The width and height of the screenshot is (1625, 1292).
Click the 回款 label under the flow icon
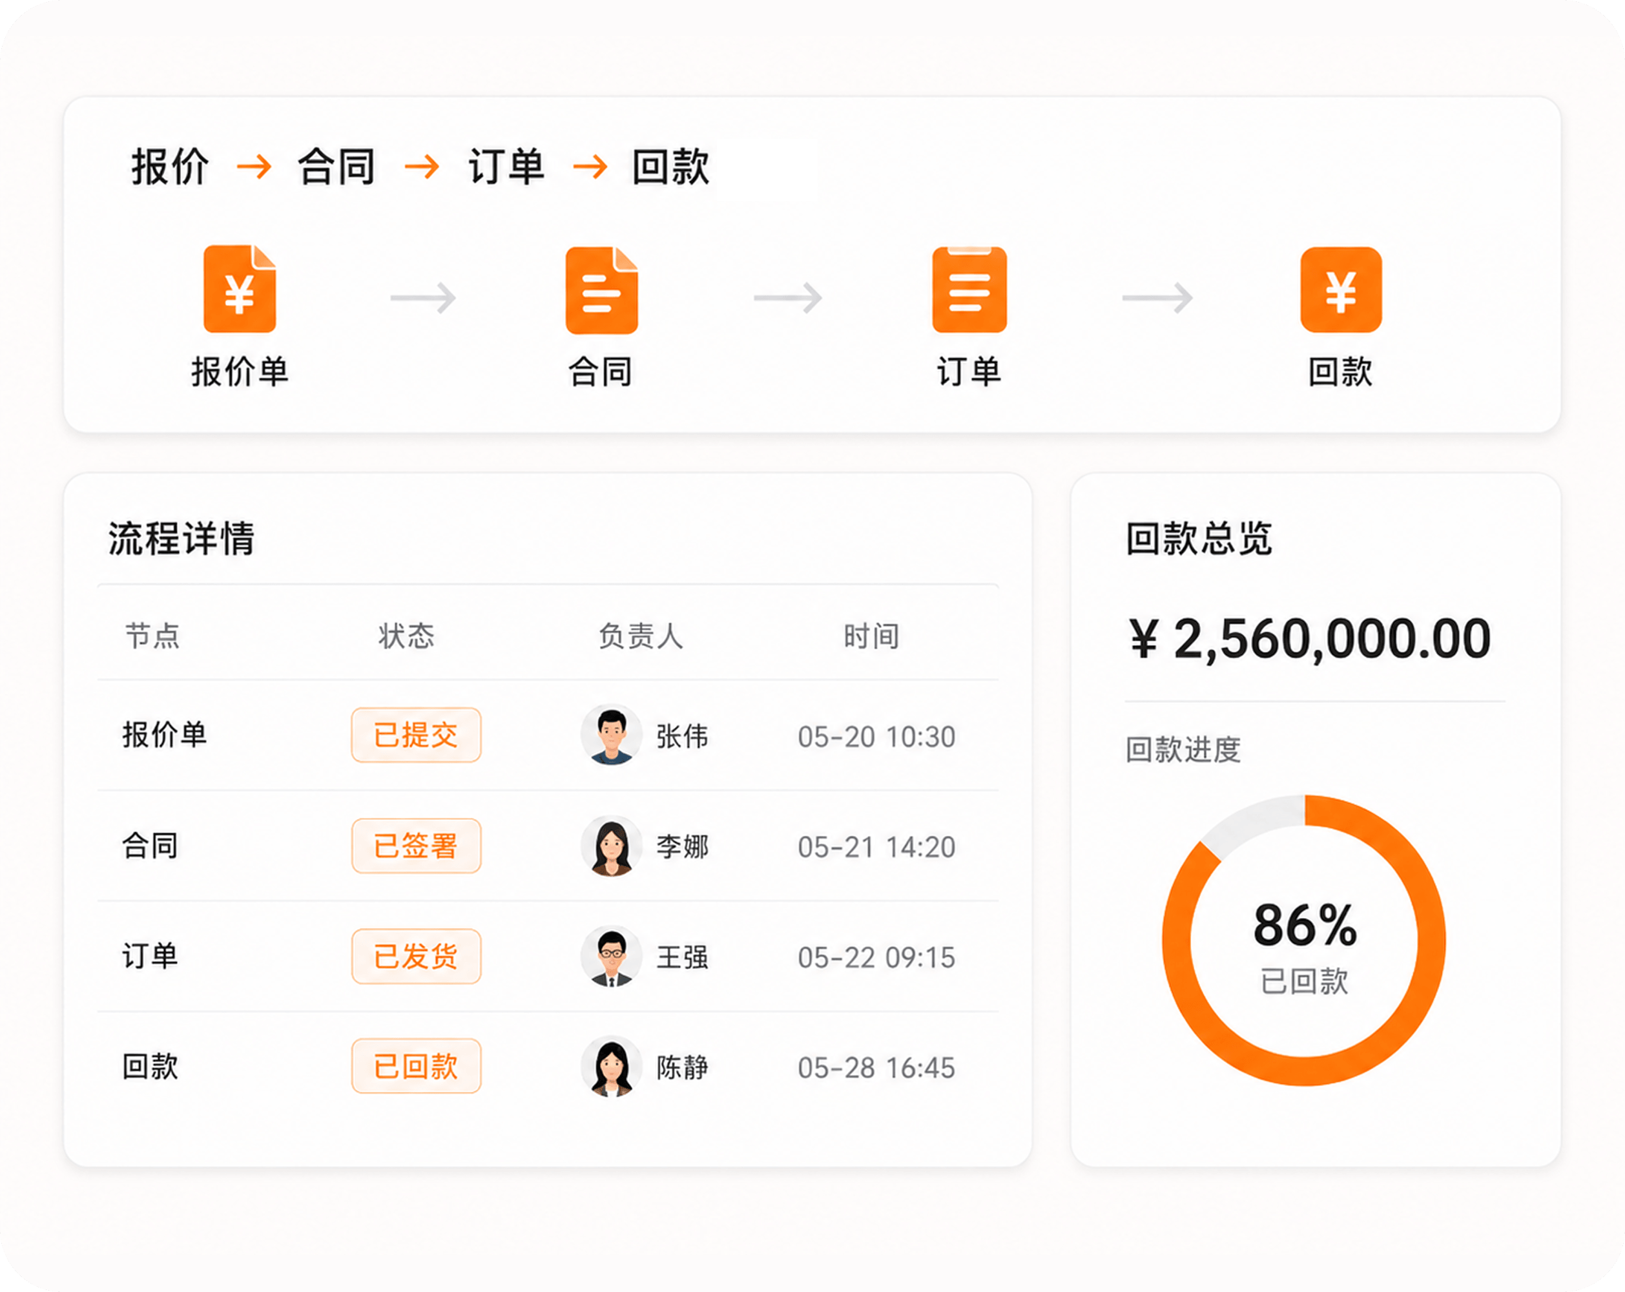click(x=1341, y=371)
